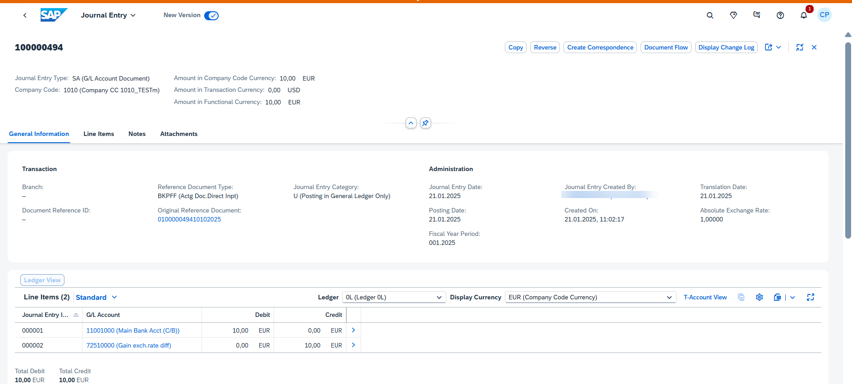Open 11001000 Main Bank Acct link
The image size is (852, 384).
click(x=133, y=331)
